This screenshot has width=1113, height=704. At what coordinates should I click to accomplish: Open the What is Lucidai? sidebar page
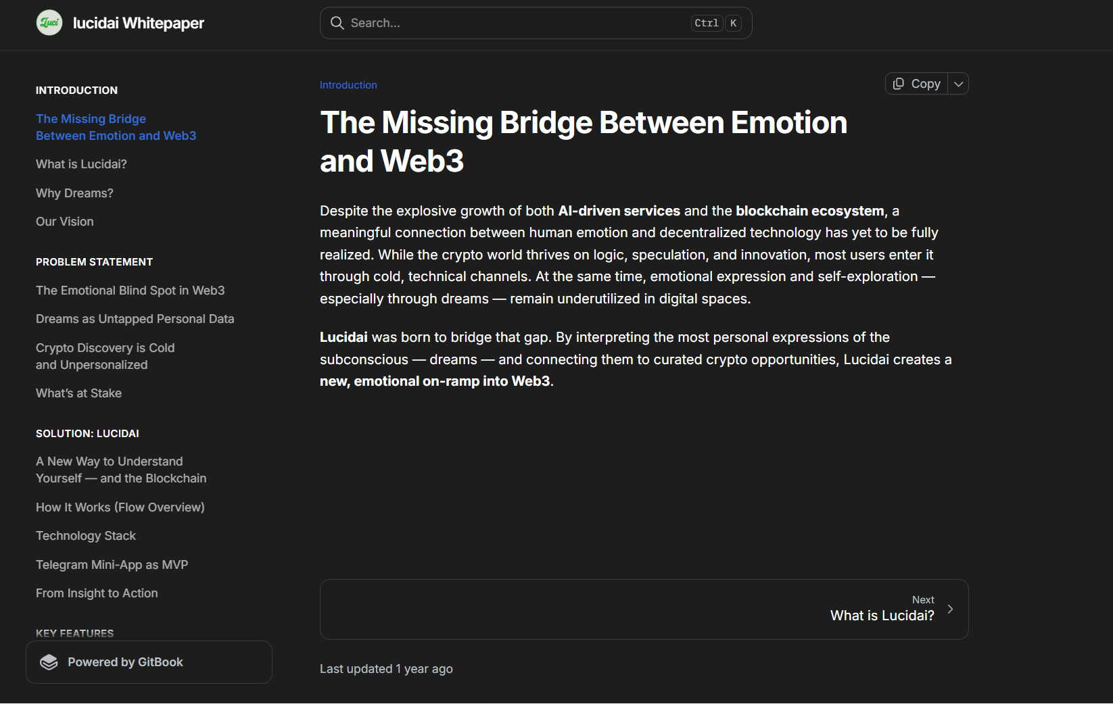click(x=81, y=164)
